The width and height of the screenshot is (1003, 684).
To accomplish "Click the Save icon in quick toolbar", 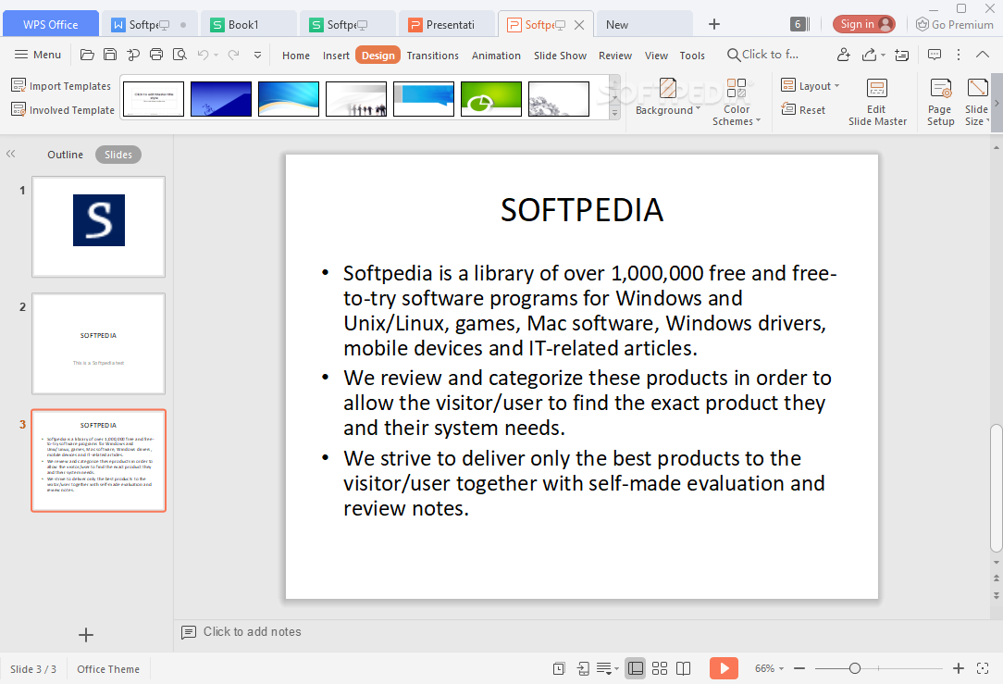I will [x=110, y=55].
